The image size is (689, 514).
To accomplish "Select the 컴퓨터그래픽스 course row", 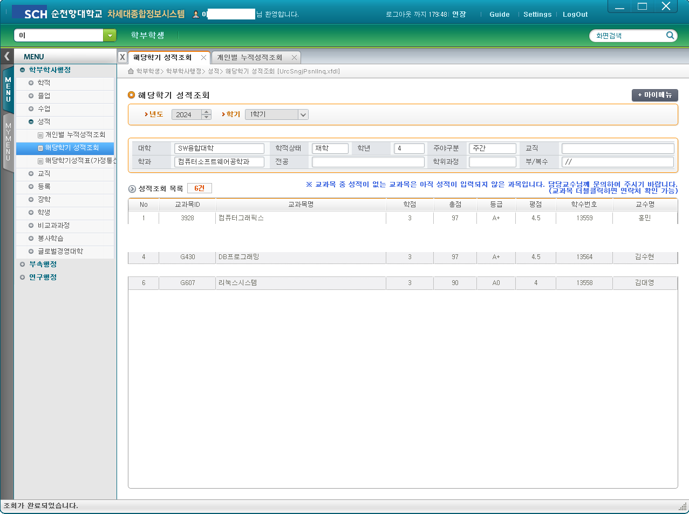I will [403, 218].
